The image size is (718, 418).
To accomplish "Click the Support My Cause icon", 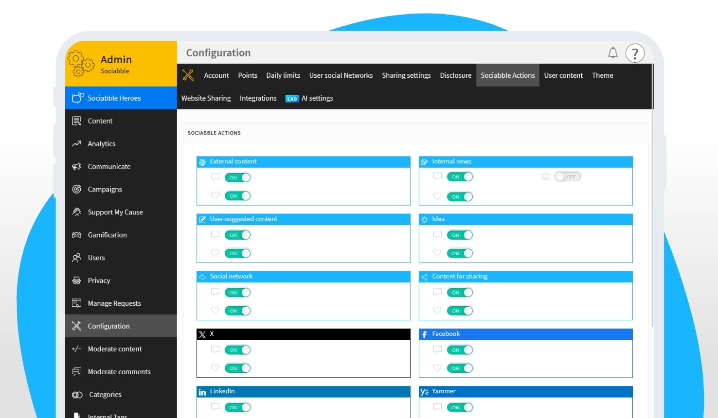I will (x=76, y=212).
